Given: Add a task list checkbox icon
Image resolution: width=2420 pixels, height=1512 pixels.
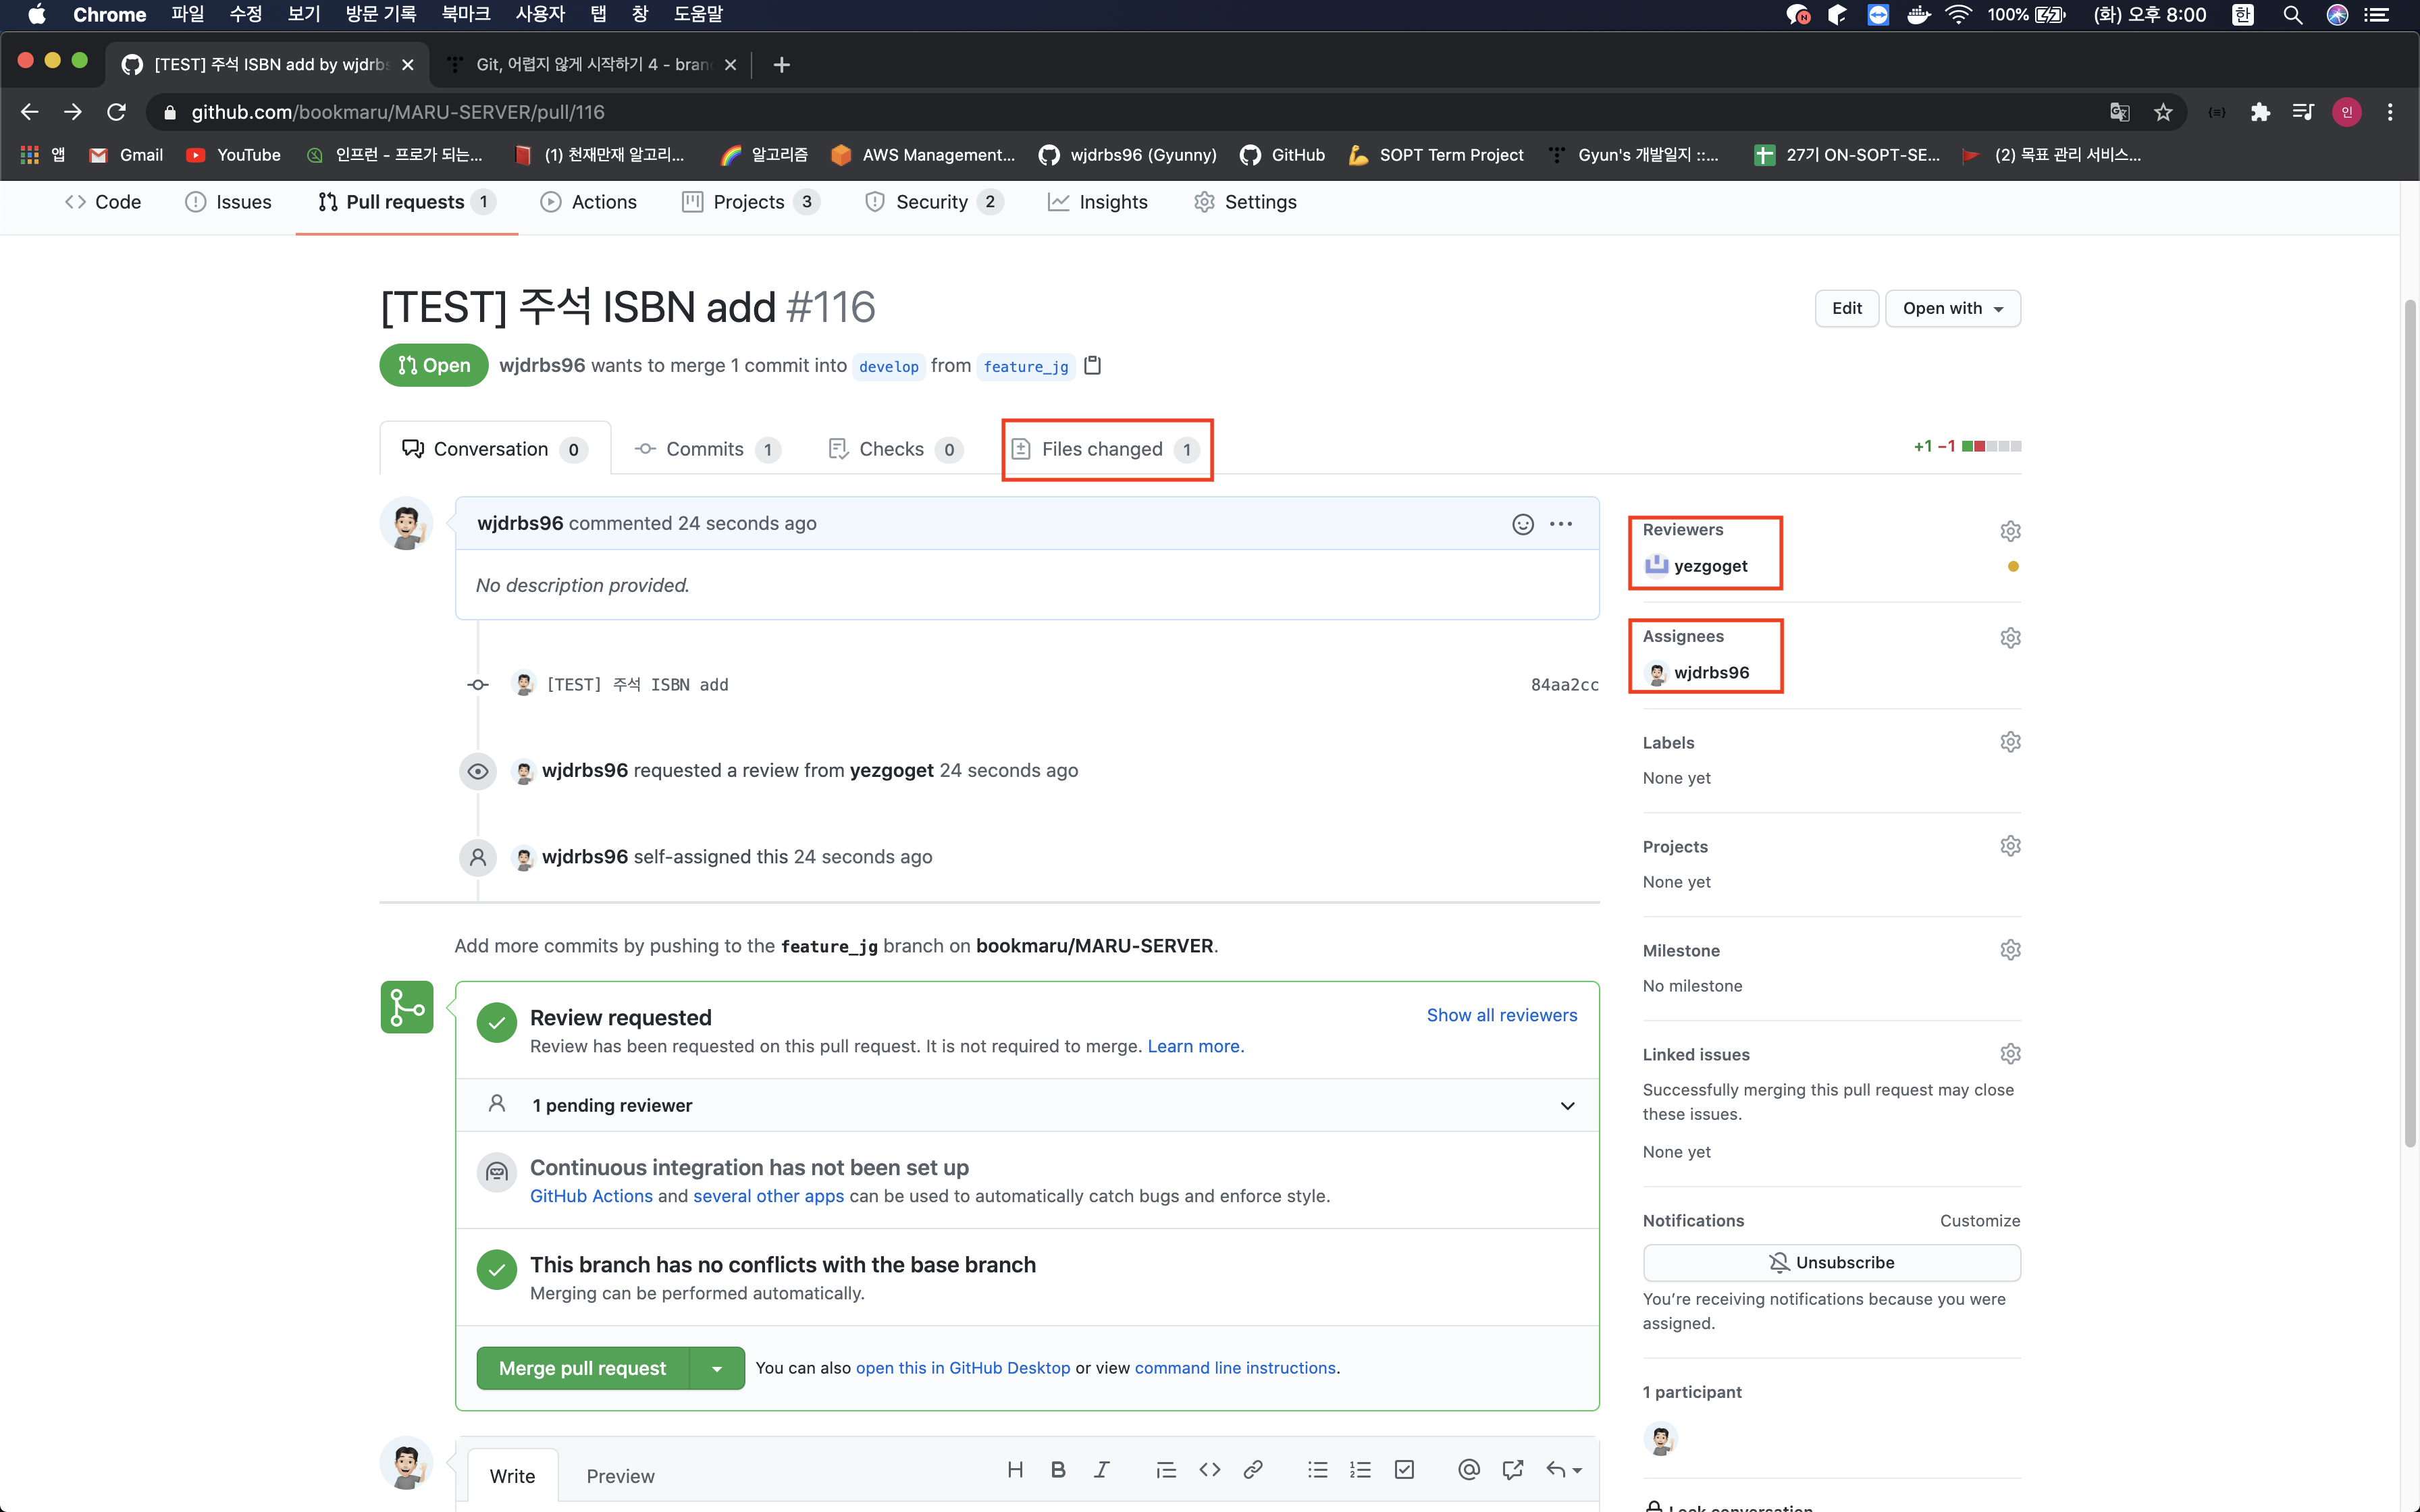Looking at the screenshot, I should tap(1404, 1469).
